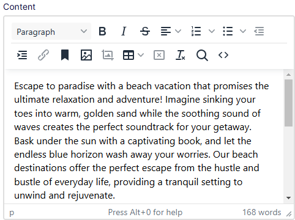
Task: Toggle italic formatting
Action: (124, 31)
